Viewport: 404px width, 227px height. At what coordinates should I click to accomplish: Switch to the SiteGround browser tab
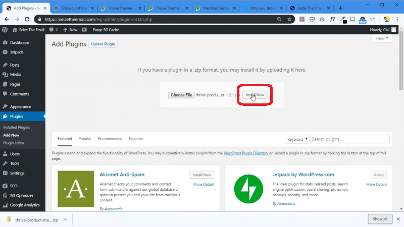[x=74, y=8]
